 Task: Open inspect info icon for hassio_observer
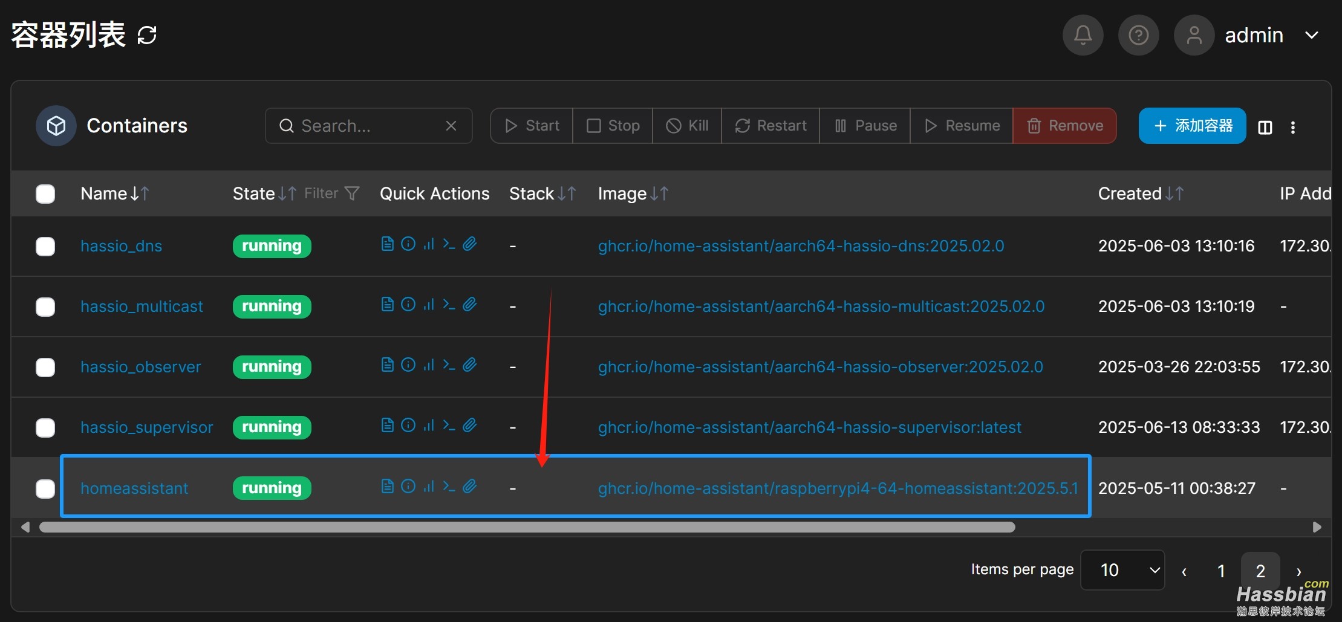408,364
